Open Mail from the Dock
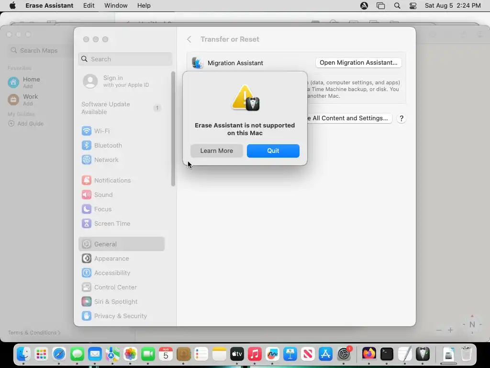The image size is (490, 368). coord(95,354)
